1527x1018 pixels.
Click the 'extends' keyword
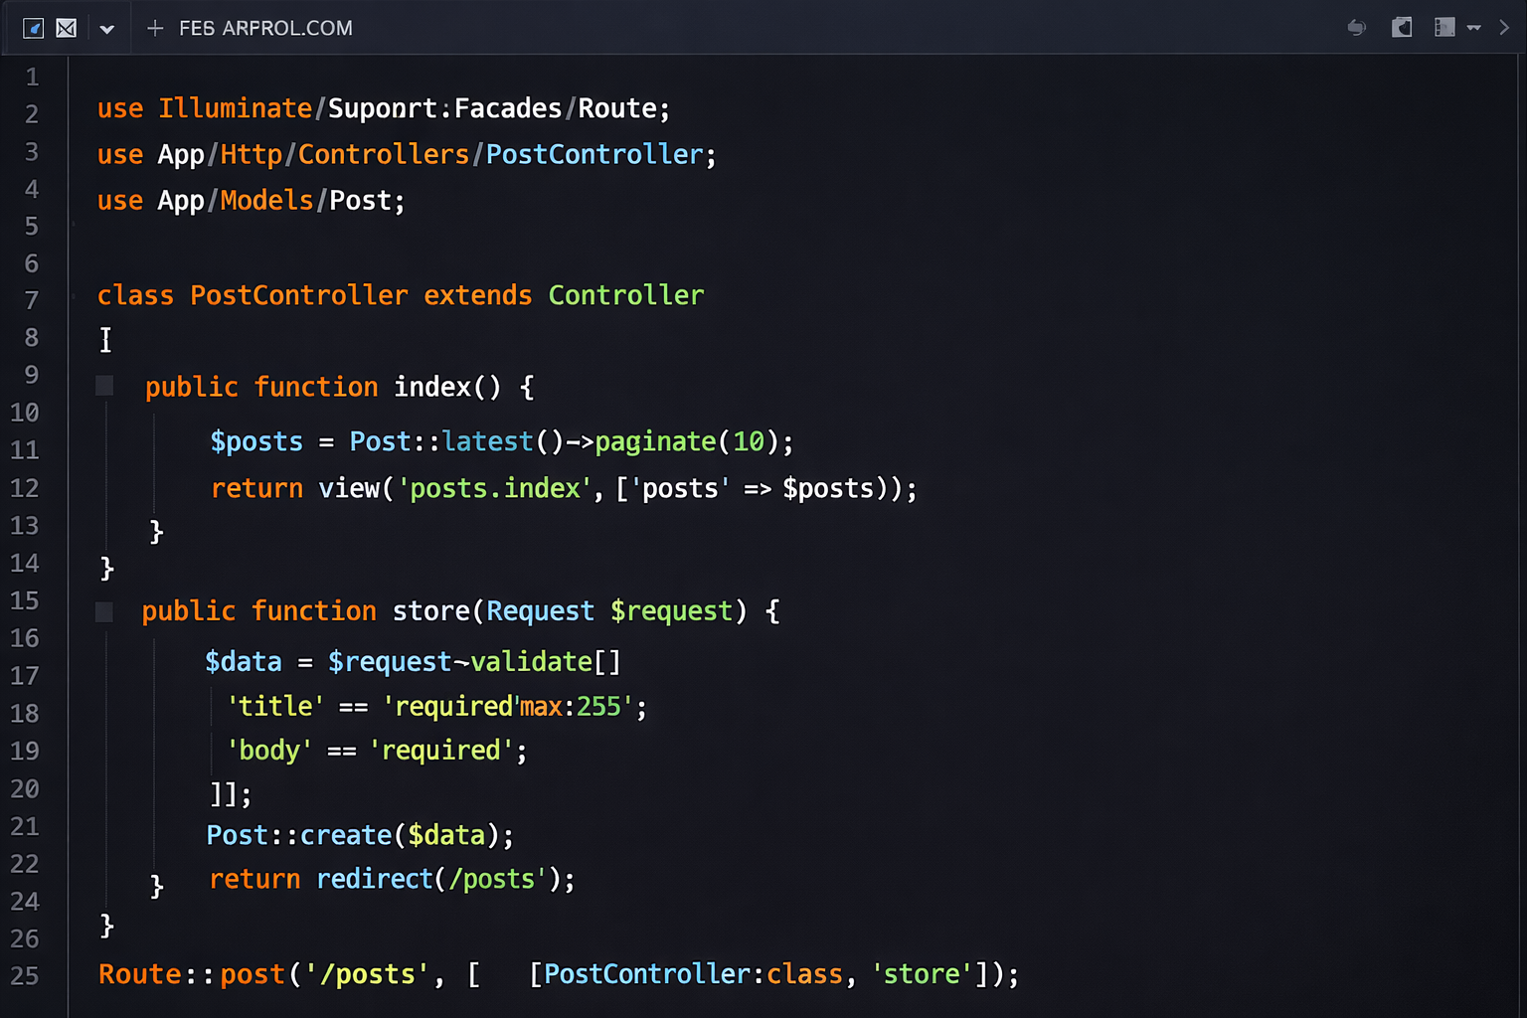(x=478, y=295)
